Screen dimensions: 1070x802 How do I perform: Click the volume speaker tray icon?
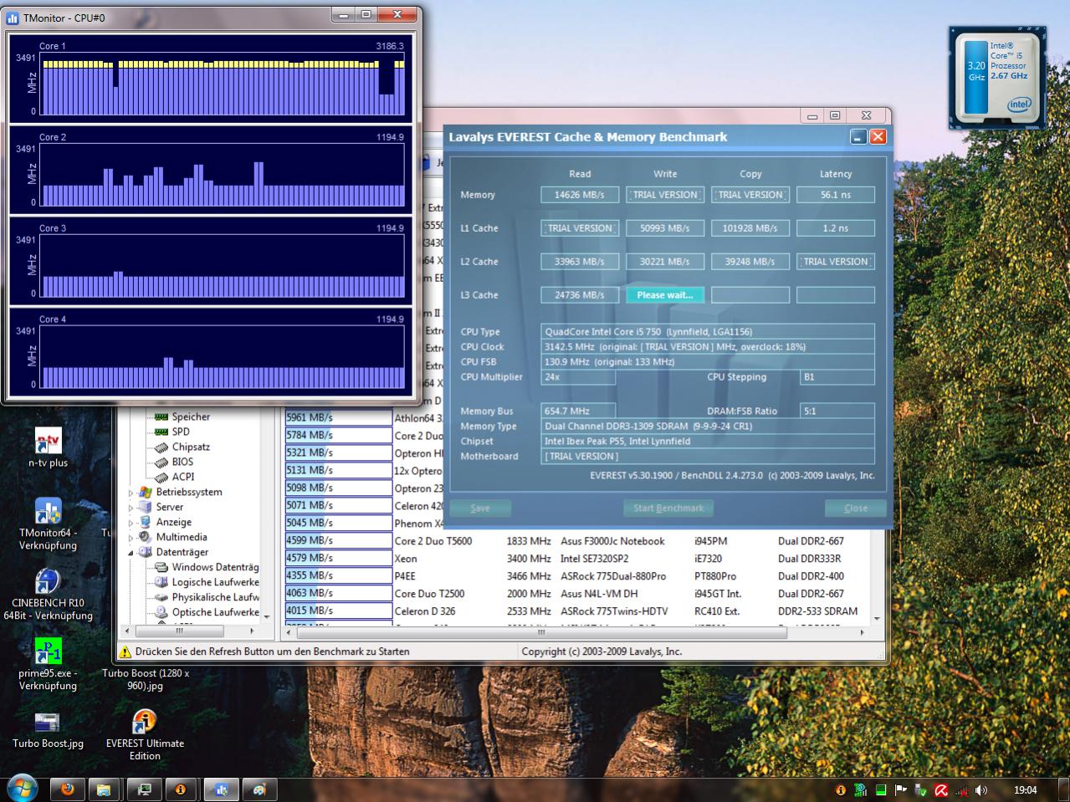pos(981,789)
